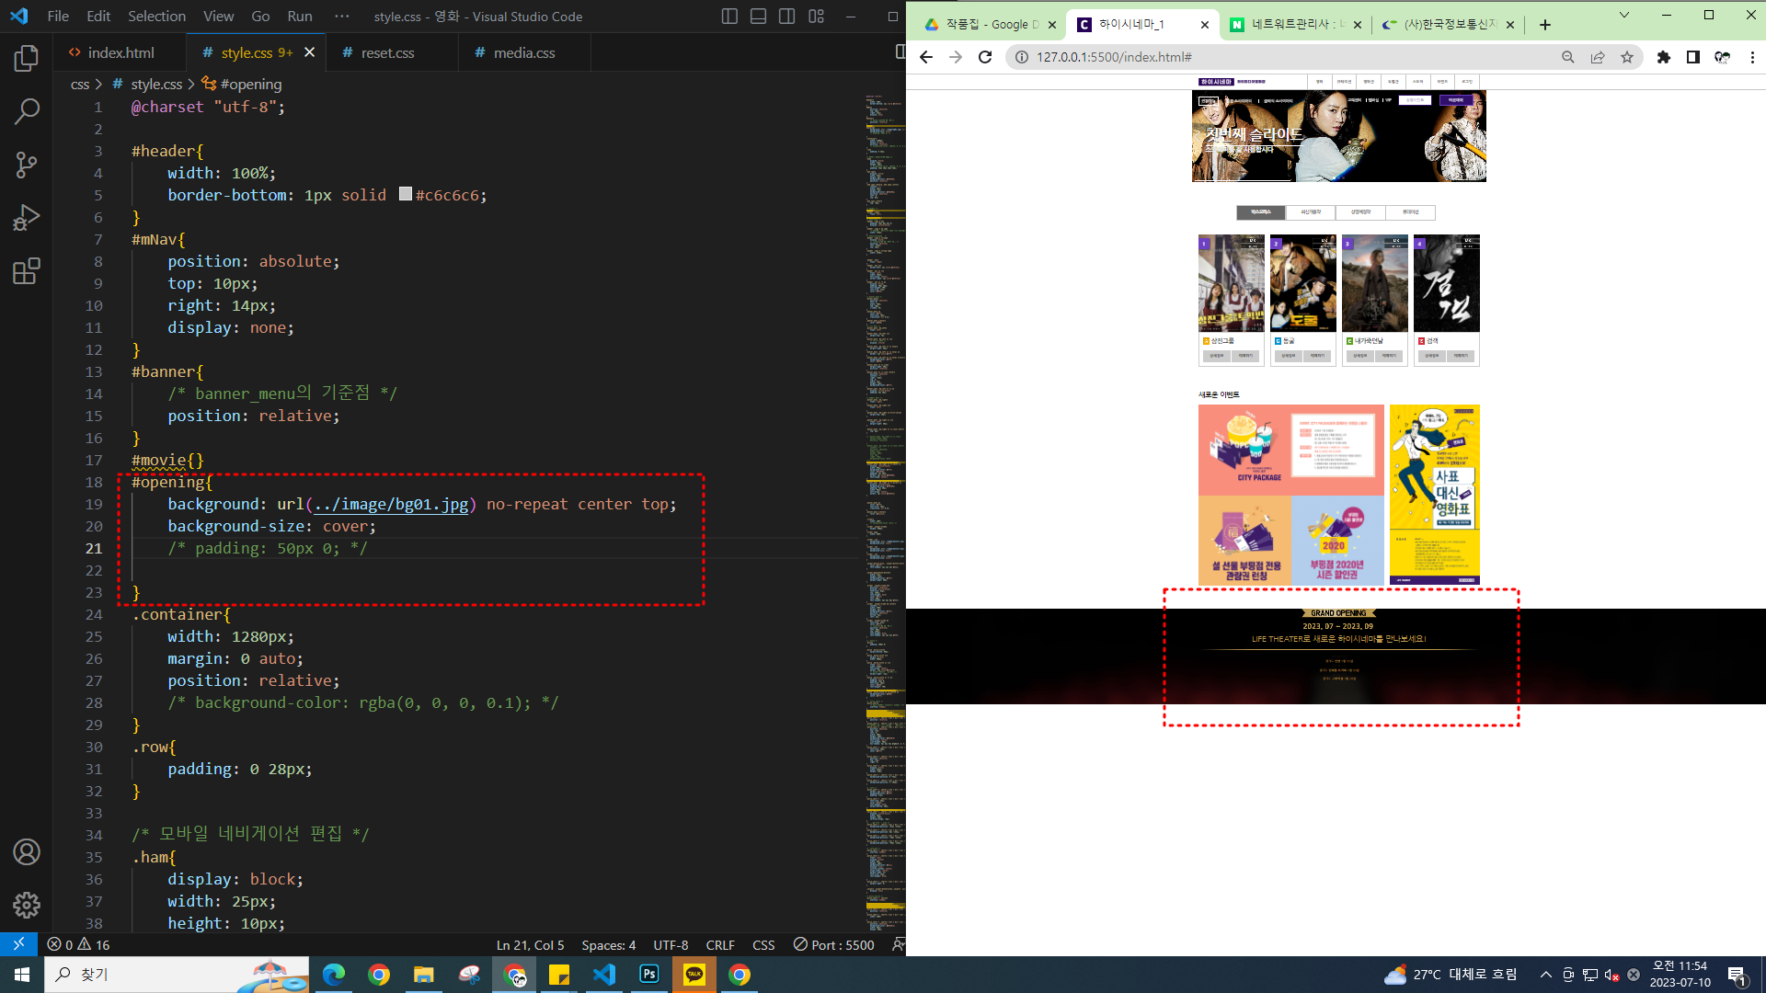This screenshot has height=993, width=1766.
Task: Toggle the bottom panel layout
Action: tap(758, 17)
